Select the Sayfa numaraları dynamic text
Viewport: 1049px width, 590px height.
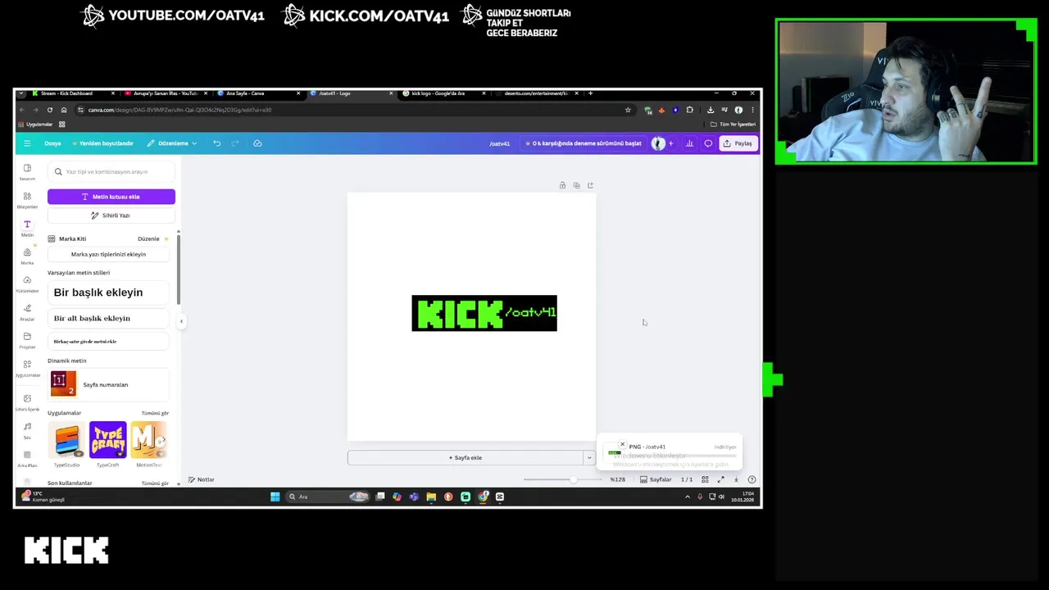[x=108, y=384]
